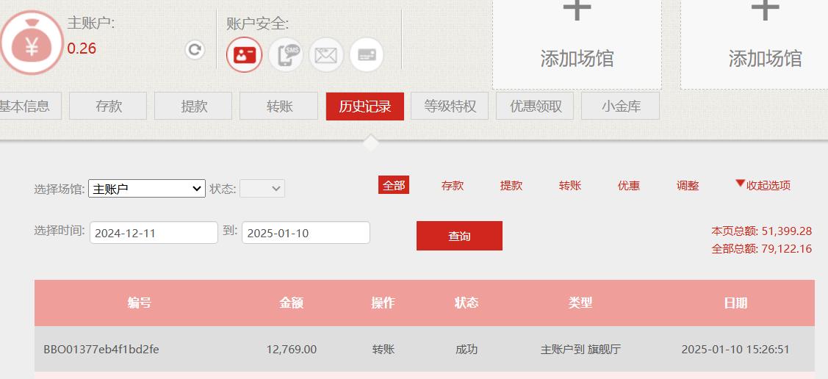Click the start date field 2024-12-11
This screenshot has height=379, width=828.
click(154, 233)
